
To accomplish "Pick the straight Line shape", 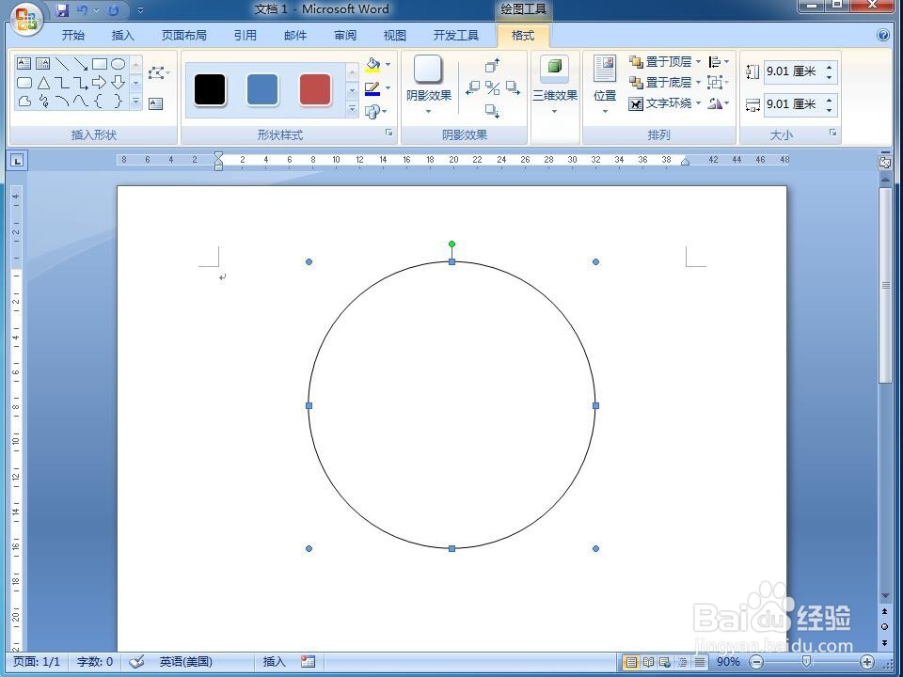I will [62, 63].
